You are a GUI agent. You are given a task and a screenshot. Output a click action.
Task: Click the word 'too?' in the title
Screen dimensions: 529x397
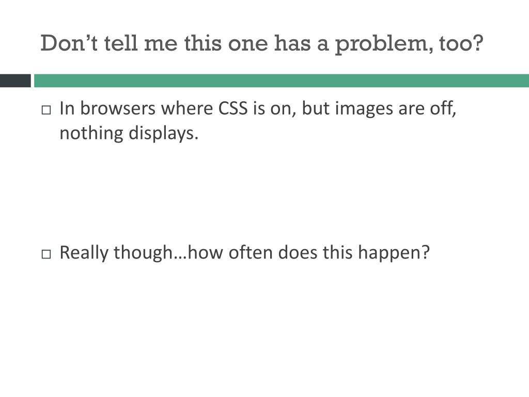click(461, 44)
